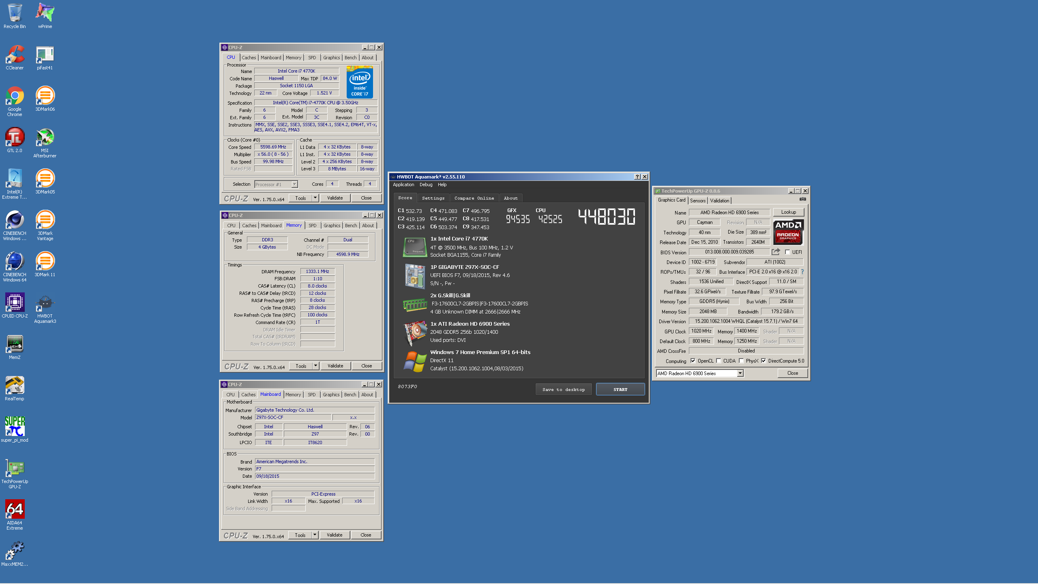Viewport: 1038px width, 584px height.
Task: Open SPD tab in the middle CPU-Z window
Action: (313, 225)
